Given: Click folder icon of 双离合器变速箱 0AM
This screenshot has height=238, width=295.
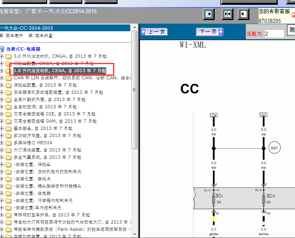Looking at the screenshot, I should point(8,121).
